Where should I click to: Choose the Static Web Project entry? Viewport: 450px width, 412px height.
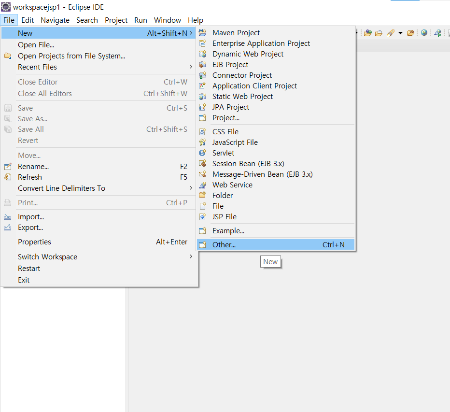[276, 97]
